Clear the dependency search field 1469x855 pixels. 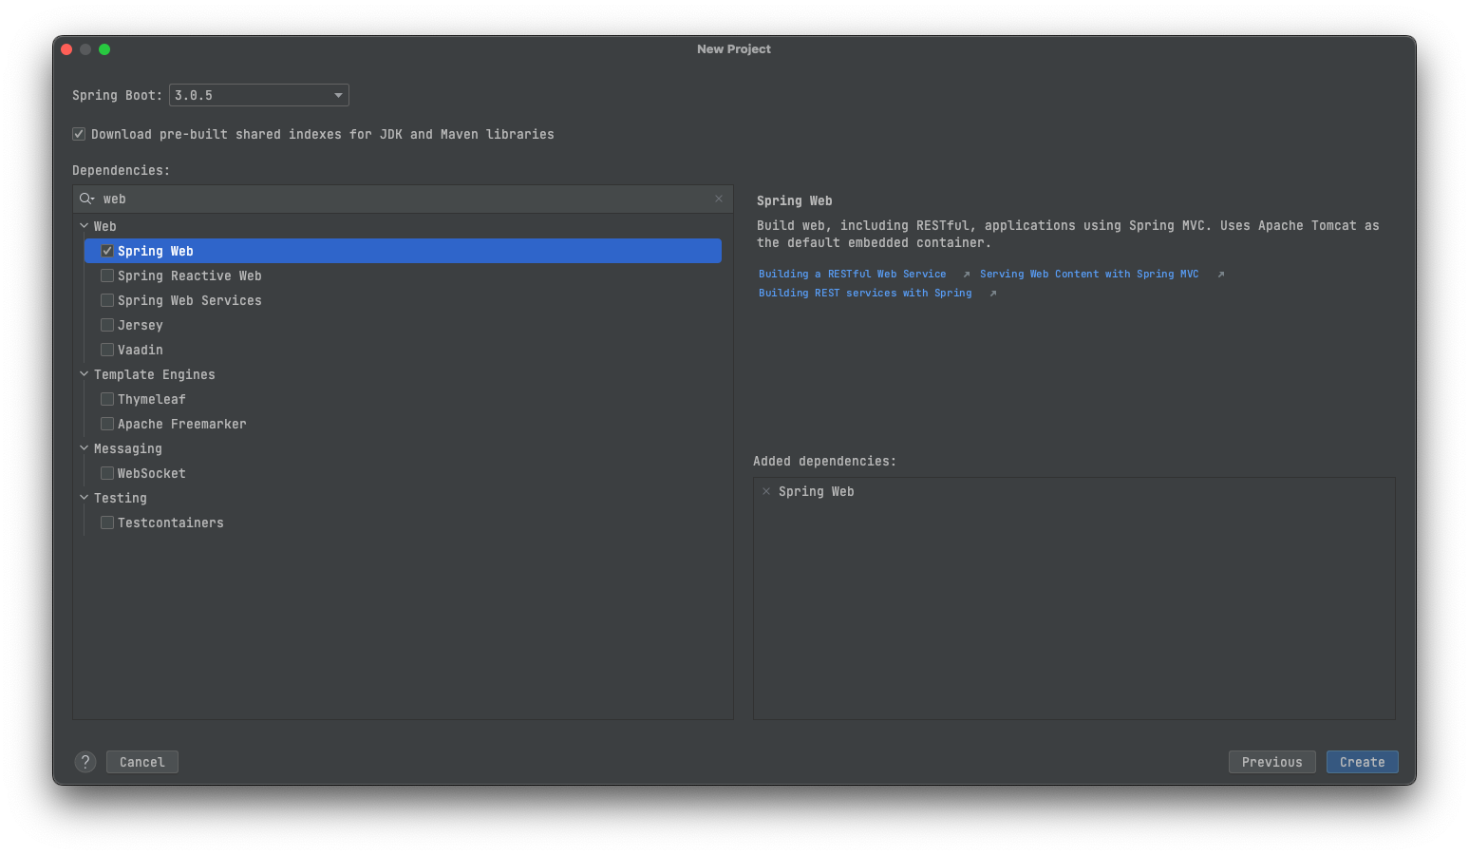point(719,199)
